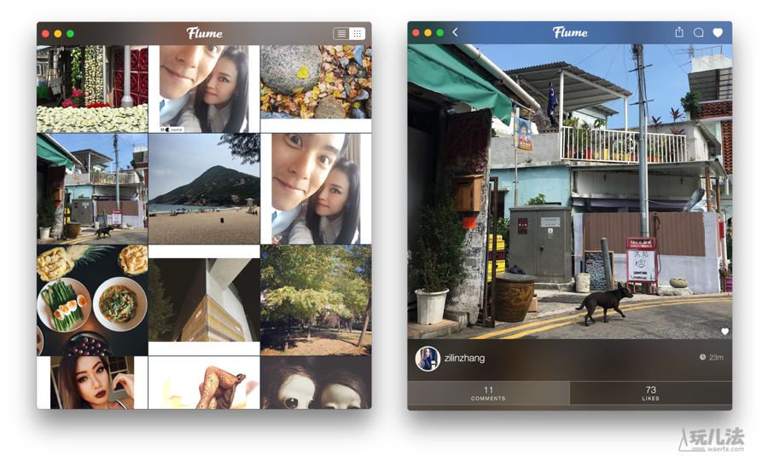Open the zilinzhang profile avatar

[x=427, y=358]
